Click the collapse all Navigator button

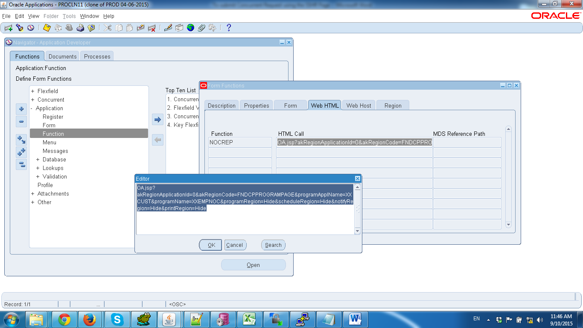pos(21,164)
